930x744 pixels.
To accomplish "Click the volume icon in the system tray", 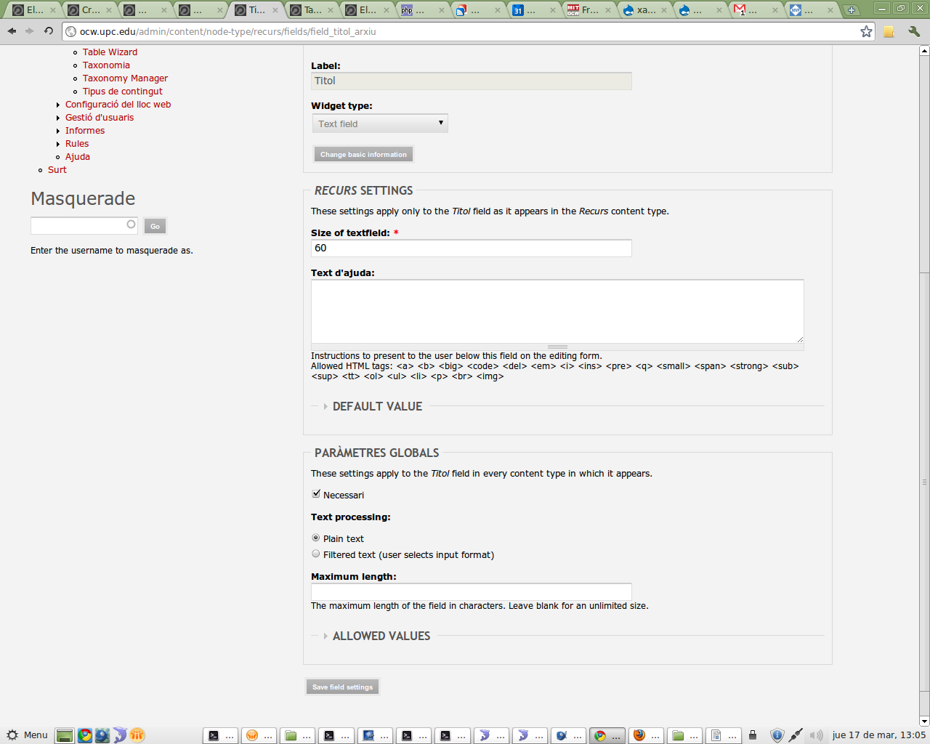I will [x=816, y=735].
